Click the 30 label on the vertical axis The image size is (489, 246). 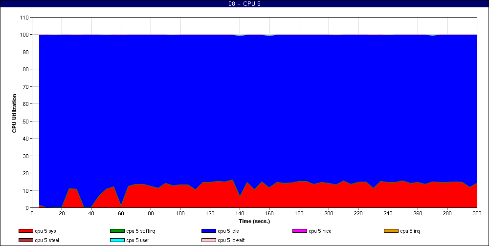[x=26, y=156]
